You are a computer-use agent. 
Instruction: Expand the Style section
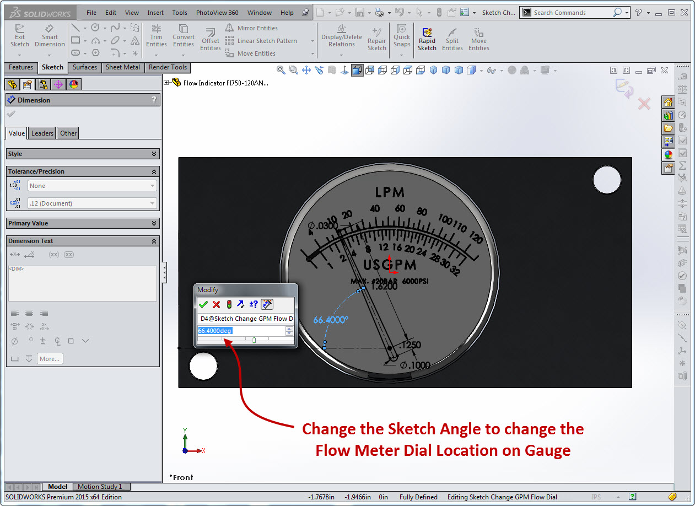pyautogui.click(x=83, y=154)
